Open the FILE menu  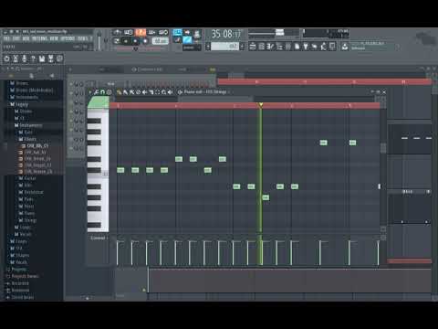[6, 38]
